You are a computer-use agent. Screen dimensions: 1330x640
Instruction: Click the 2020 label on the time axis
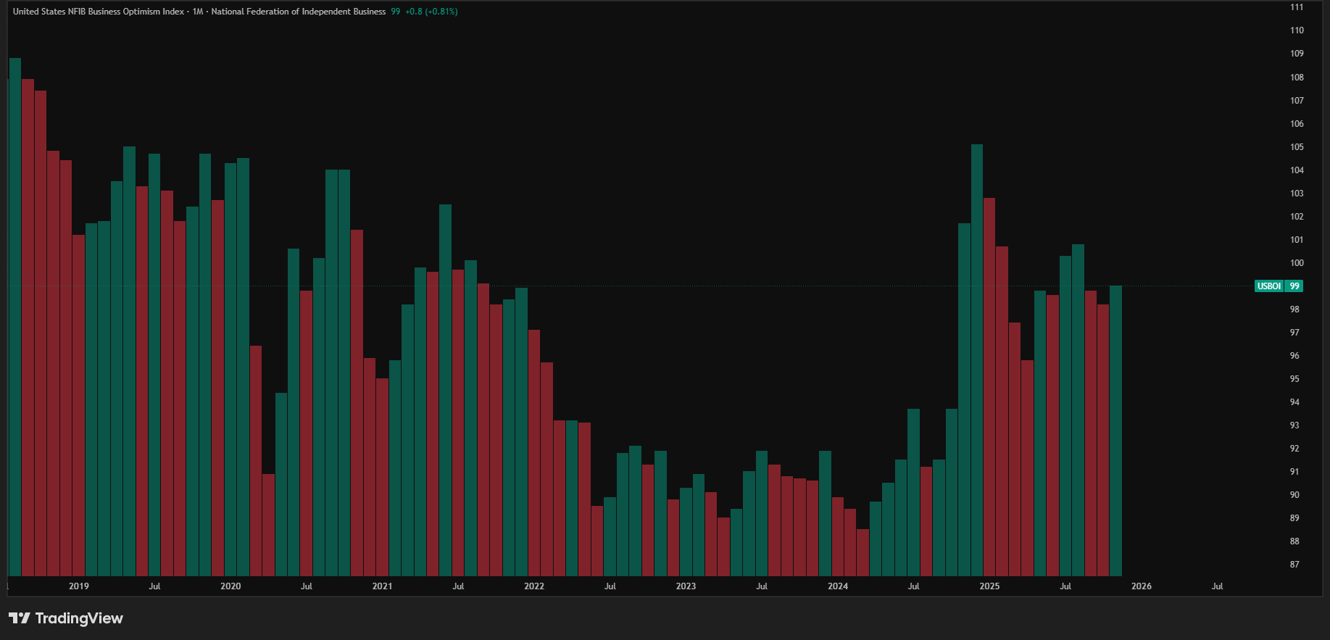(x=230, y=586)
